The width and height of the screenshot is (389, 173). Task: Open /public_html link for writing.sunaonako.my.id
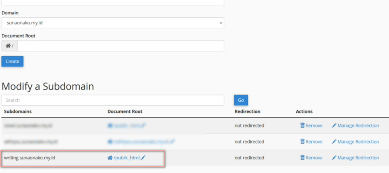(127, 158)
